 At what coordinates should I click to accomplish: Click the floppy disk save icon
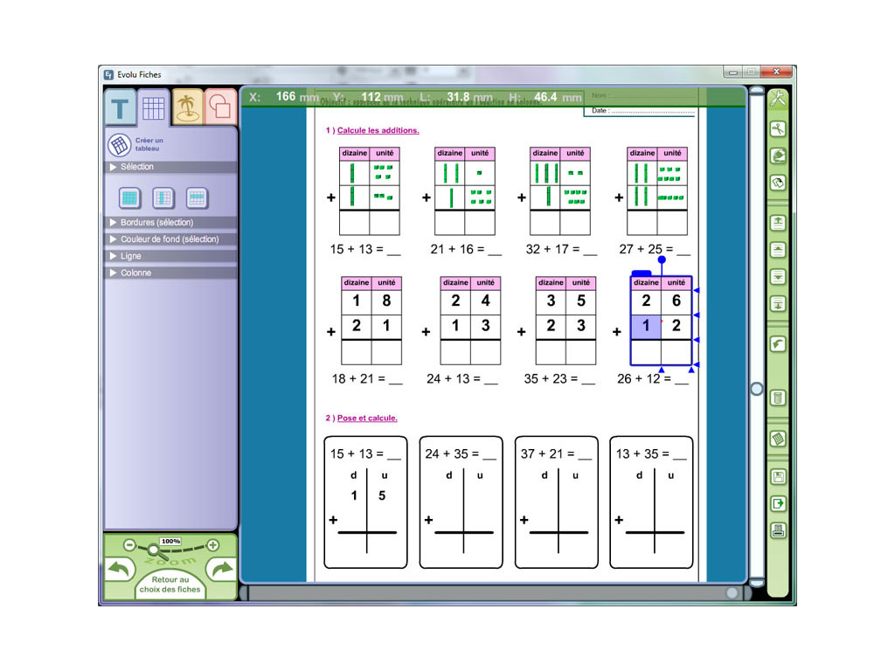777,477
